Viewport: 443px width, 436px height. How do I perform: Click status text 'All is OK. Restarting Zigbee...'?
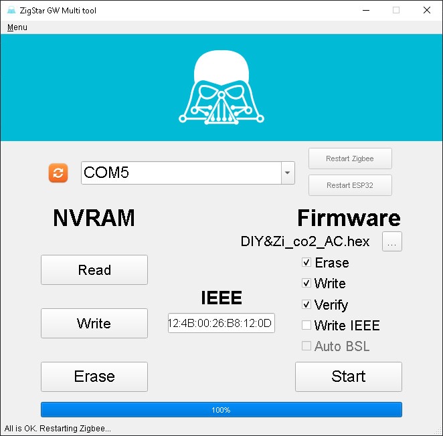tap(58, 429)
